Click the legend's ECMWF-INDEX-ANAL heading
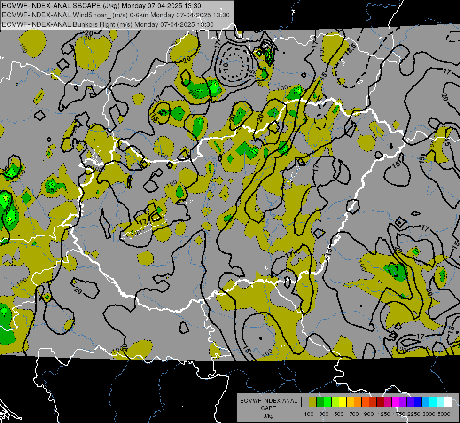 click(x=268, y=401)
